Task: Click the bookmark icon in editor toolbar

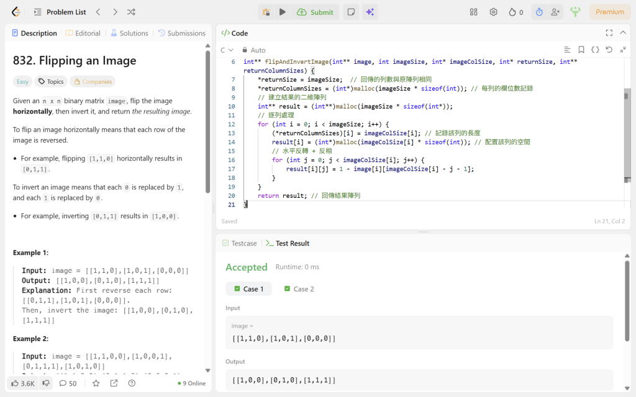Action: [581, 50]
